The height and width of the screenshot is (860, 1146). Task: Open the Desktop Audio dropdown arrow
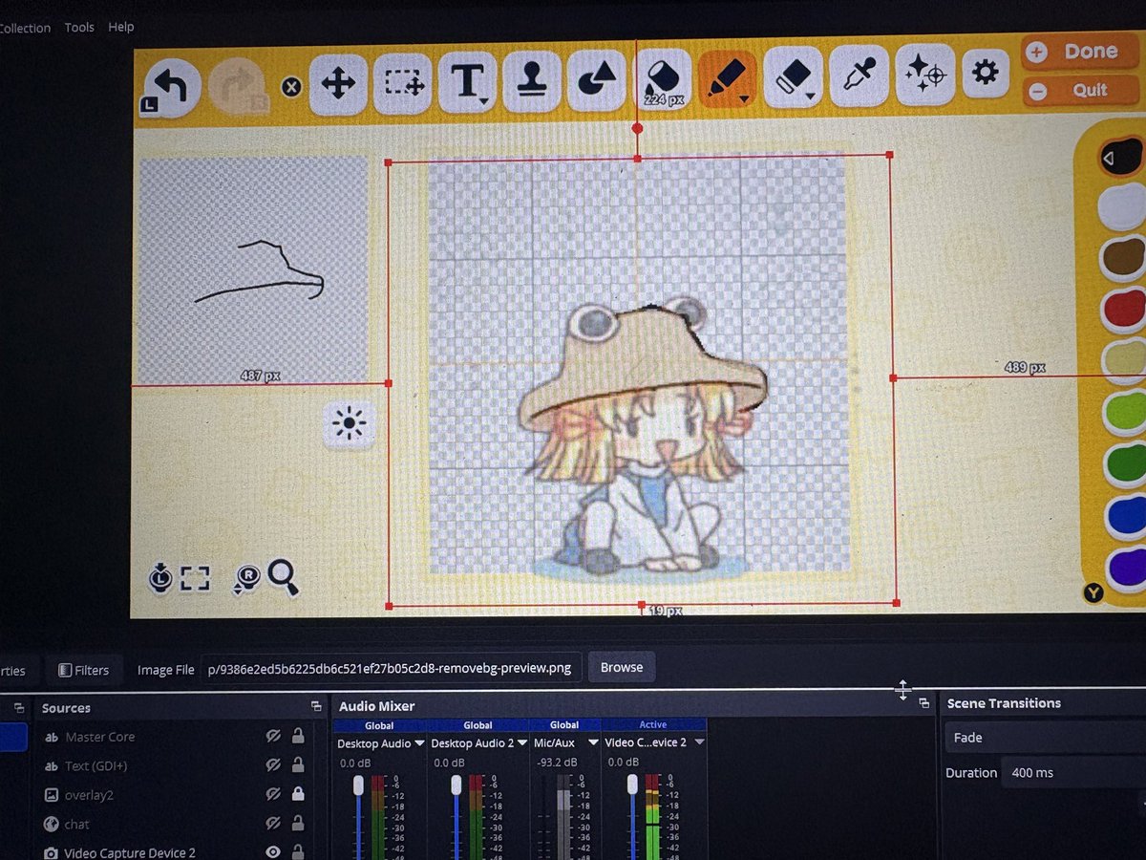(x=419, y=742)
